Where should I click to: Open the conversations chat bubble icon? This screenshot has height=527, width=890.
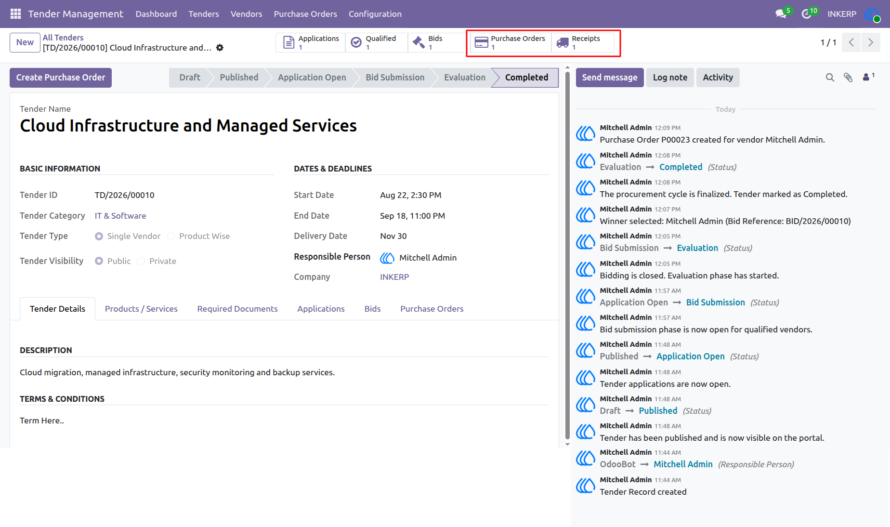781,14
